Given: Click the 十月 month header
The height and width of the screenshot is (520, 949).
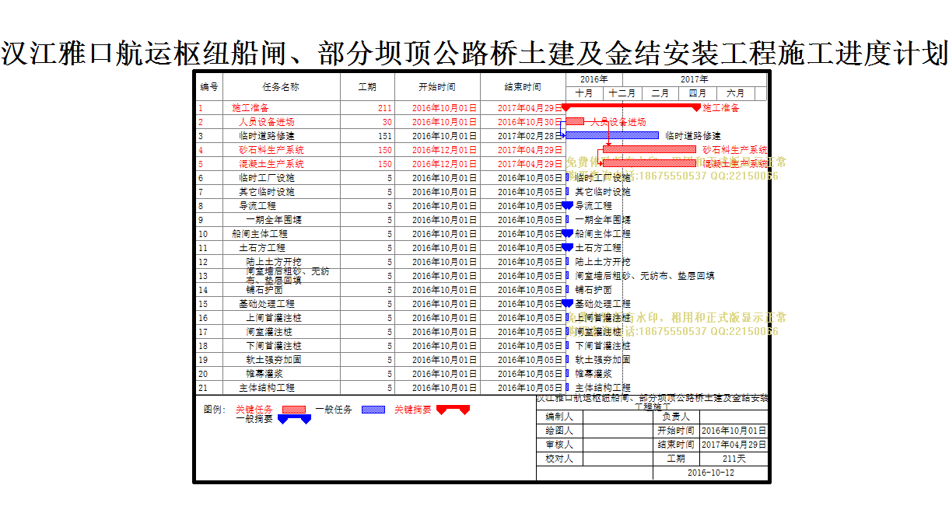Looking at the screenshot, I should click(584, 93).
